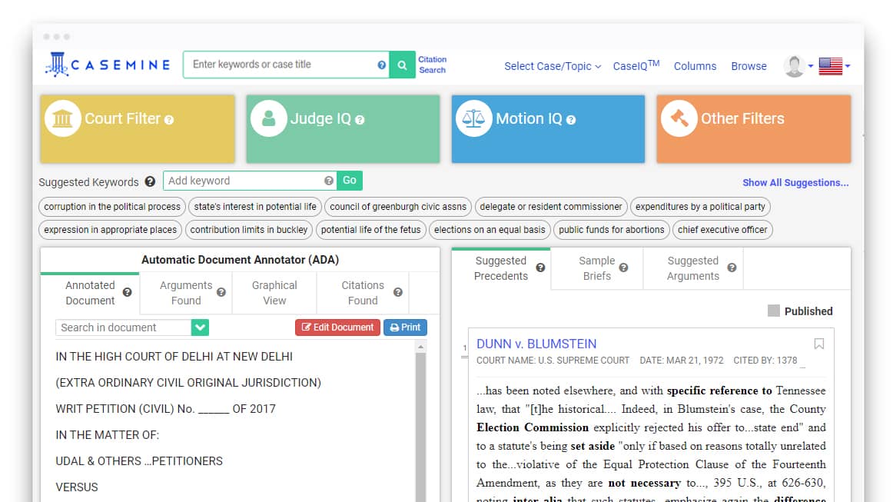Click help icon beside Suggested Keywords
This screenshot has width=893, height=502.
[150, 182]
